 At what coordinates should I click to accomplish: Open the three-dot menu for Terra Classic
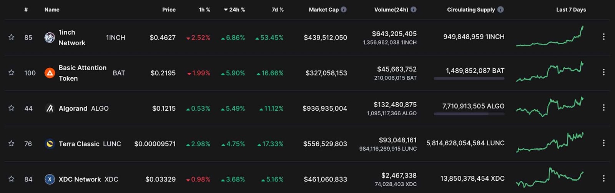click(603, 143)
